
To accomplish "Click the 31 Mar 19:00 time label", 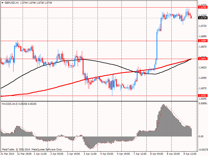I will (x=24, y=154).
